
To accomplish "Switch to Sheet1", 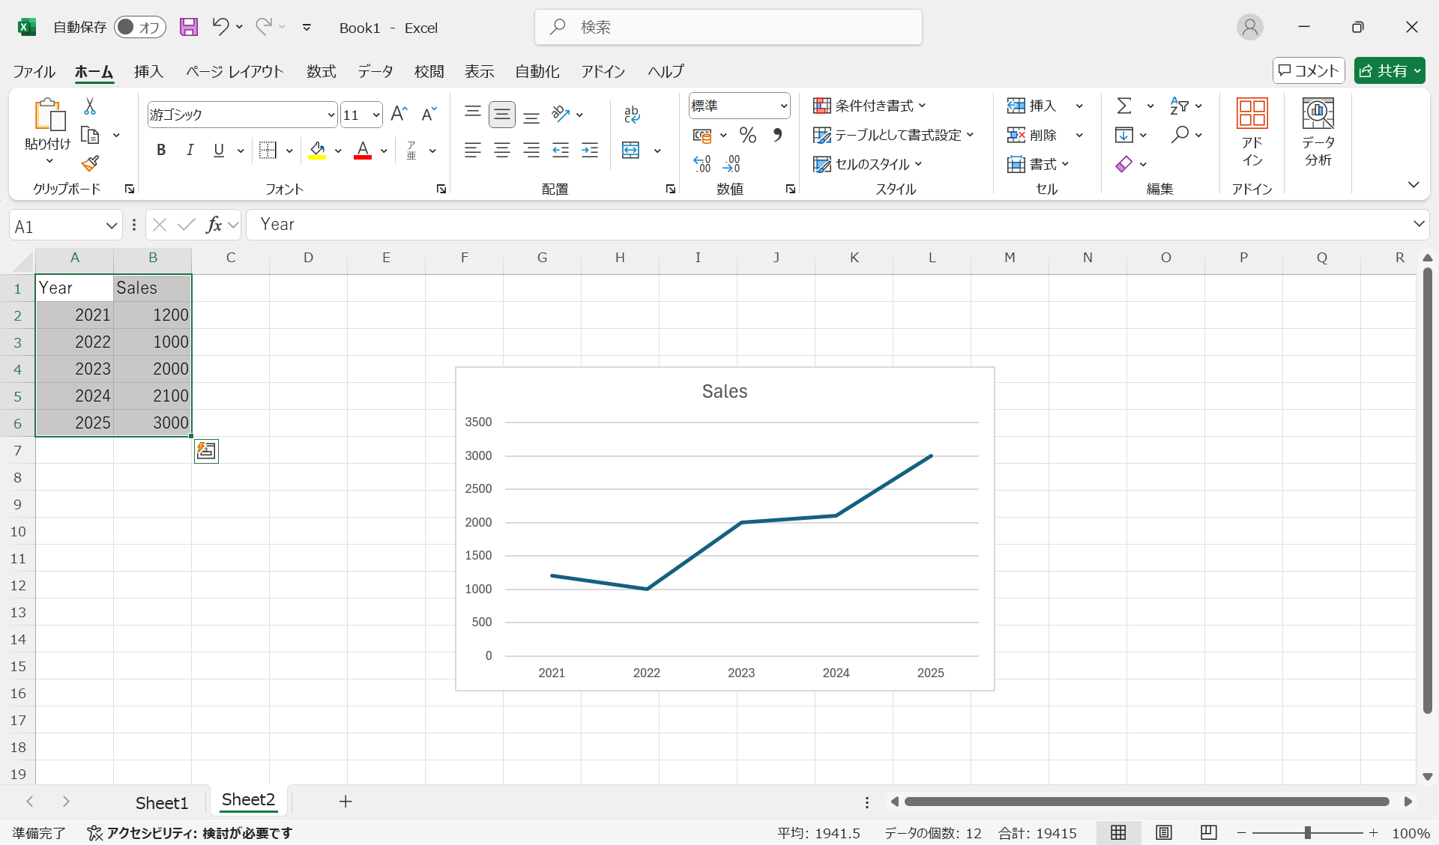I will (x=161, y=802).
